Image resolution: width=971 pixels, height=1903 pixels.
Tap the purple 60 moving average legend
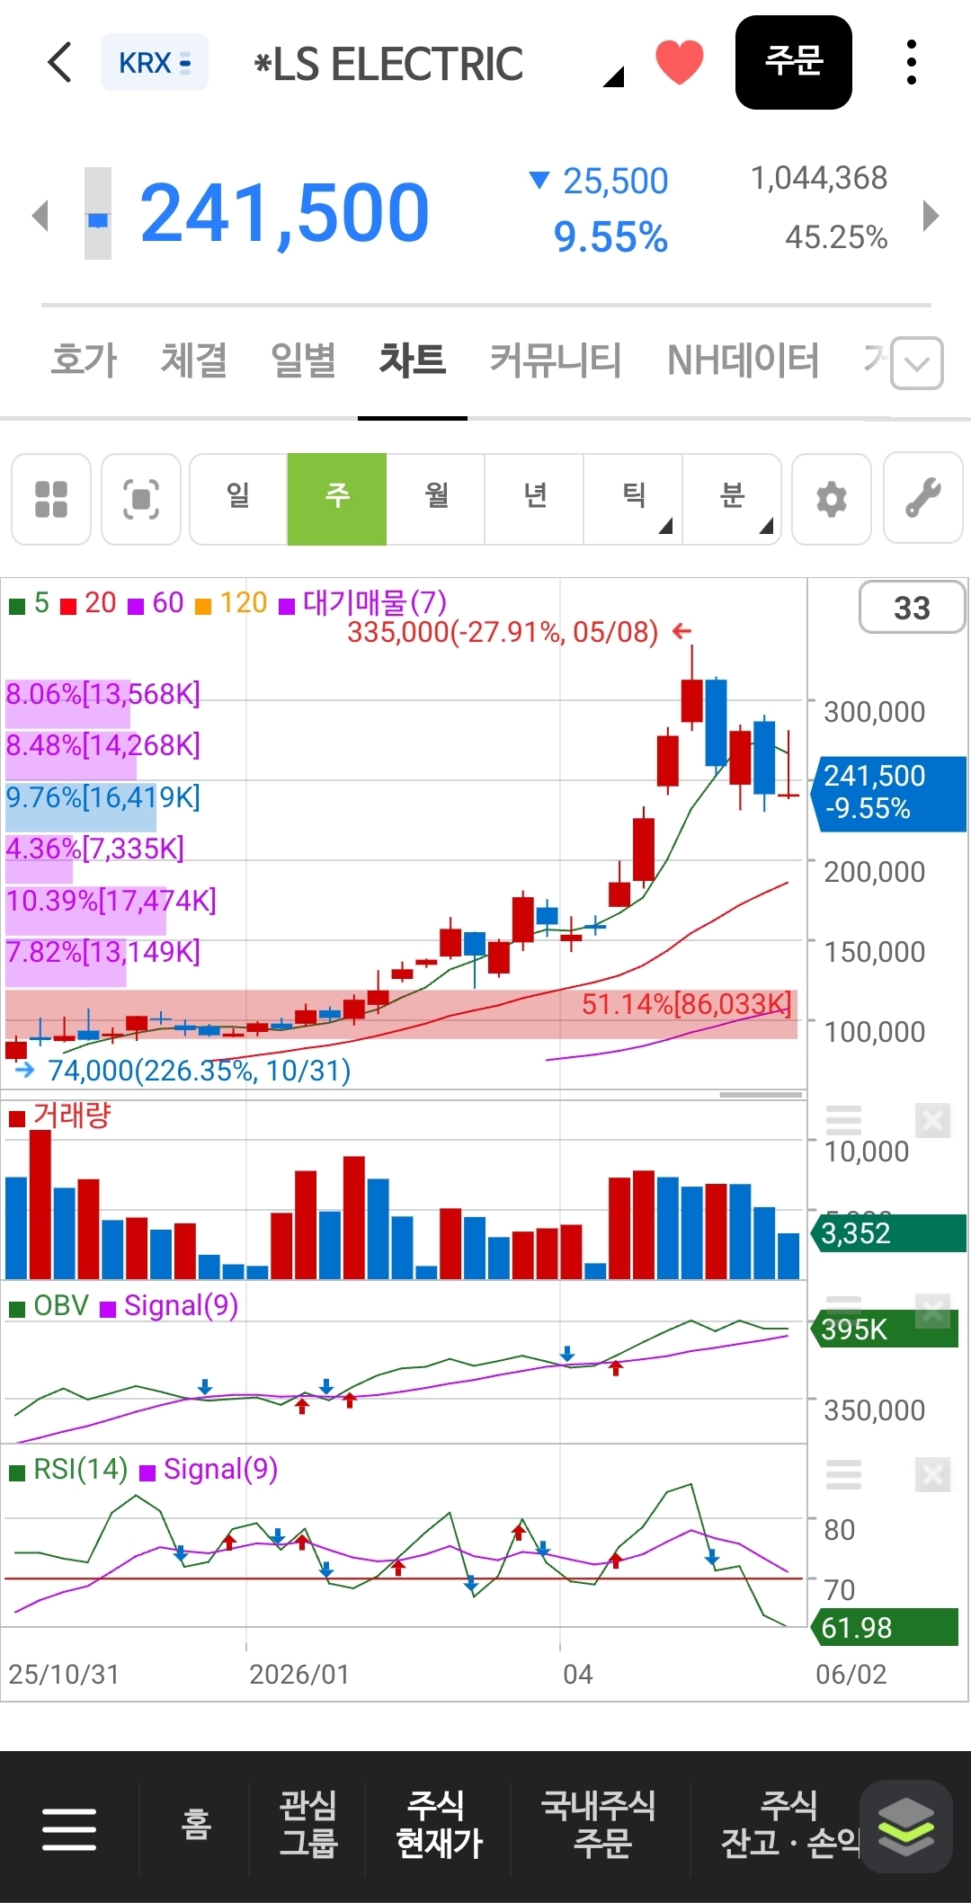[x=156, y=603]
